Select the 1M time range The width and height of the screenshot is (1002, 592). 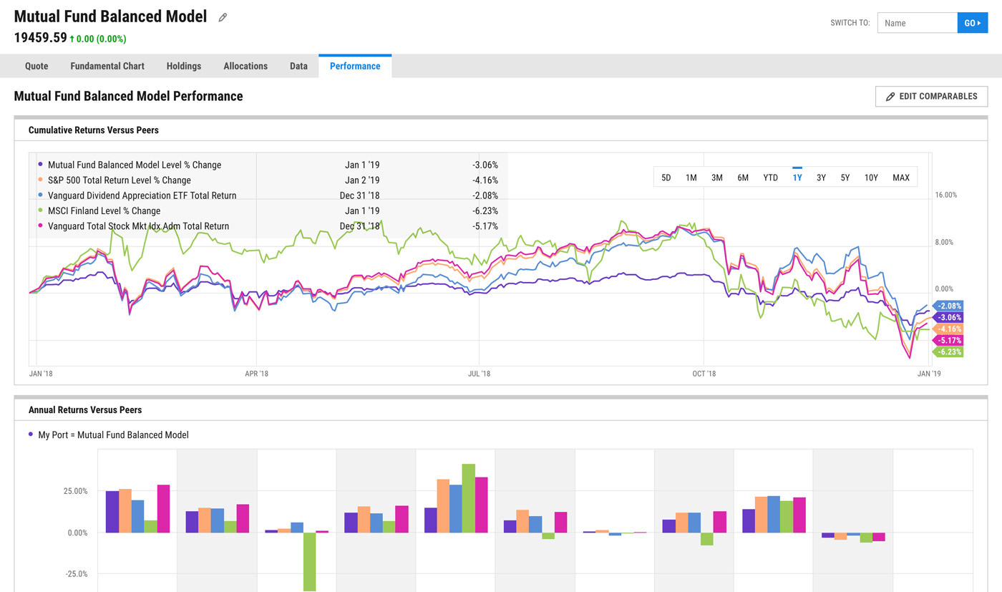pyautogui.click(x=691, y=177)
